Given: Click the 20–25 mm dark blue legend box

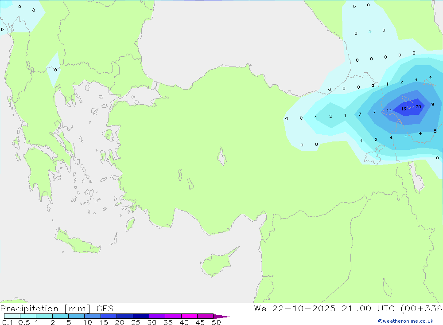Looking at the screenshot, I should pos(124,316).
